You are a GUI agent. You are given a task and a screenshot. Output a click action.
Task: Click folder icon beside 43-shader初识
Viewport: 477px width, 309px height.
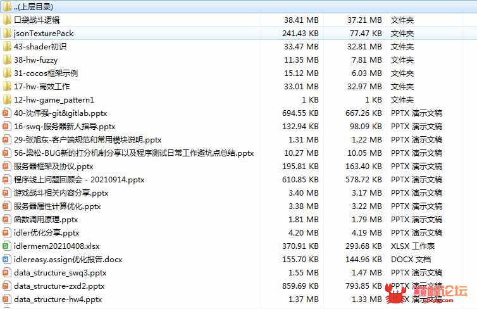7,47
